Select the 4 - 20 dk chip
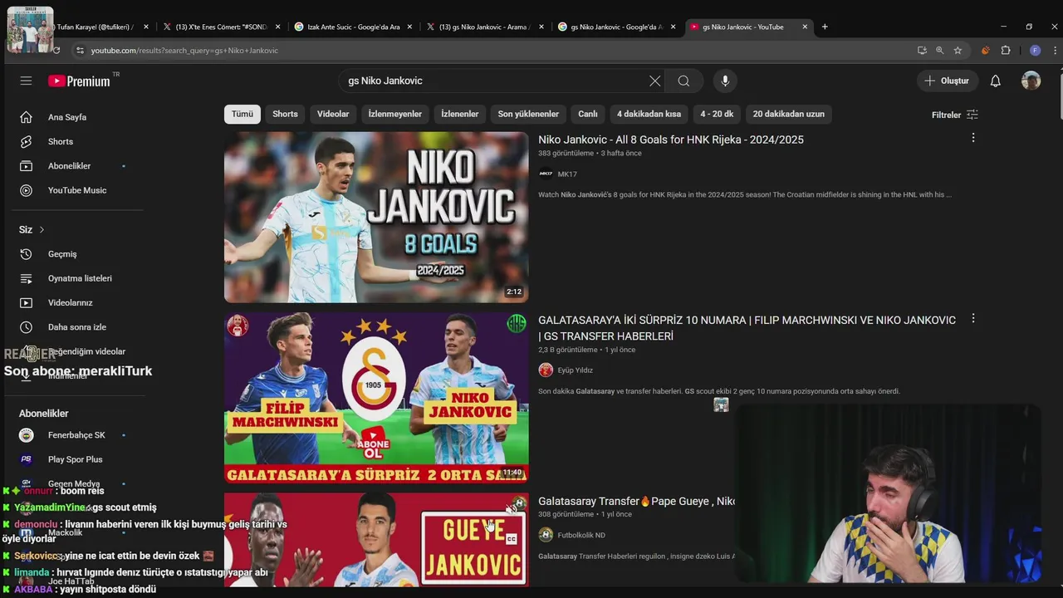This screenshot has height=598, width=1063. (717, 114)
